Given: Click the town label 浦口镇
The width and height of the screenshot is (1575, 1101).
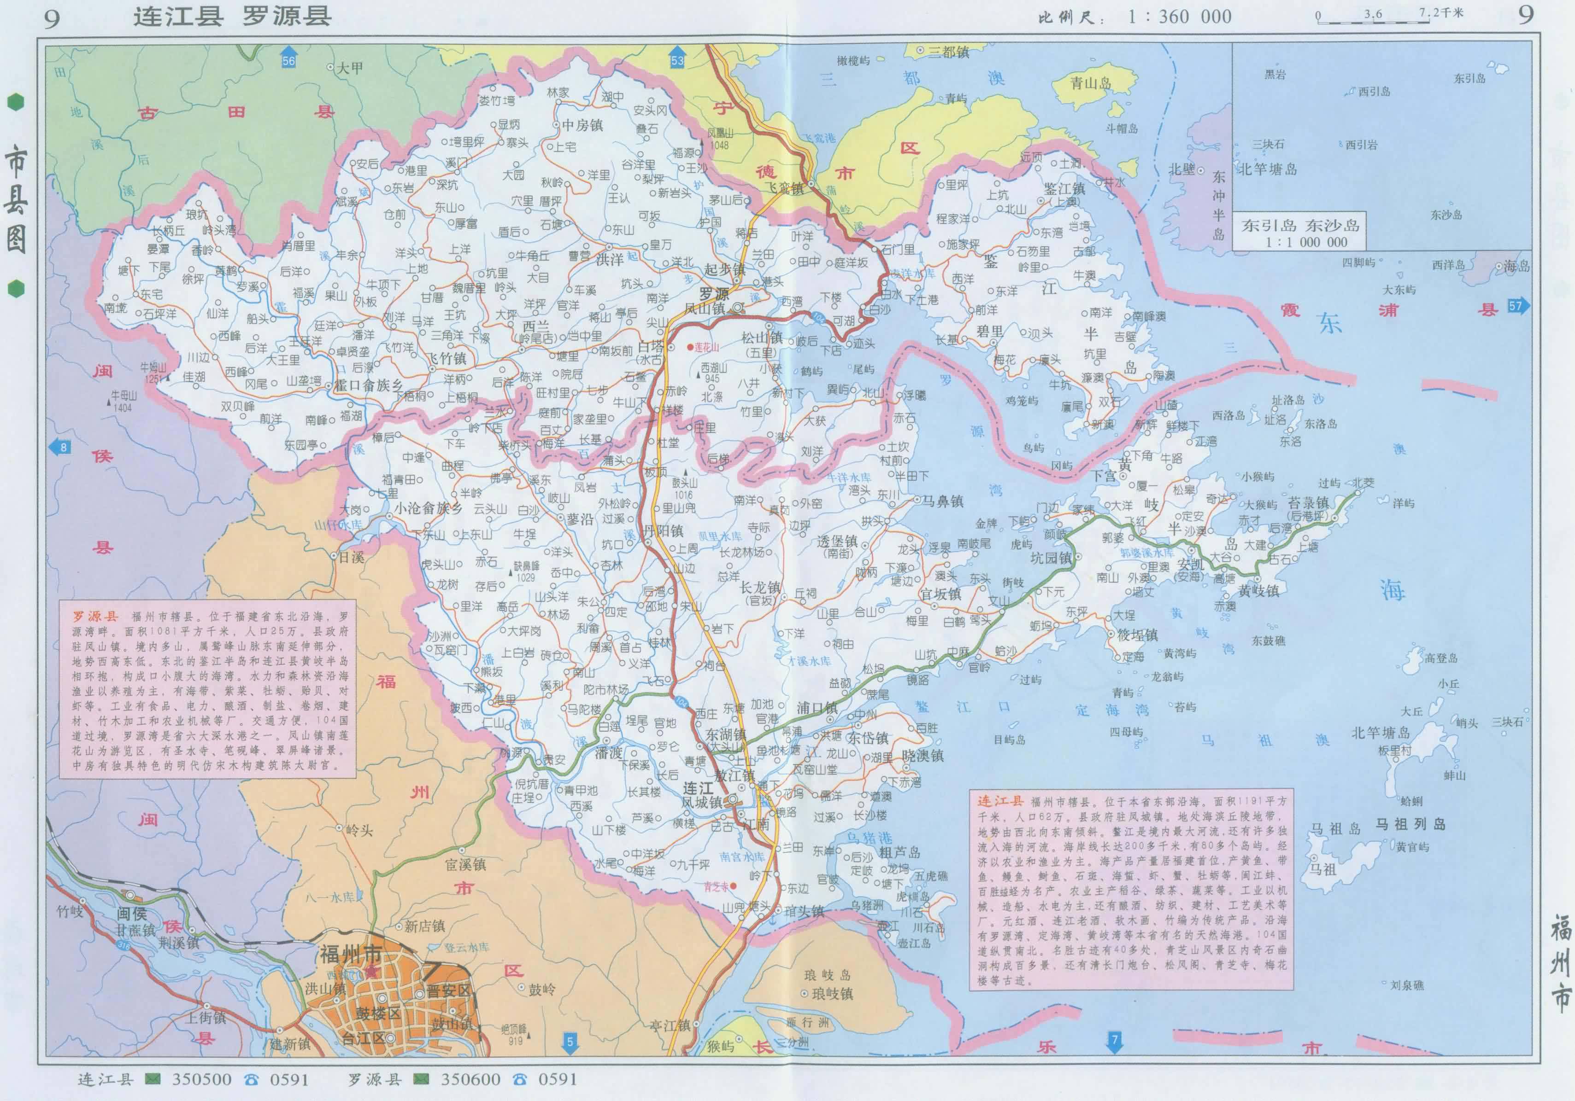Looking at the screenshot, I should click(x=817, y=707).
